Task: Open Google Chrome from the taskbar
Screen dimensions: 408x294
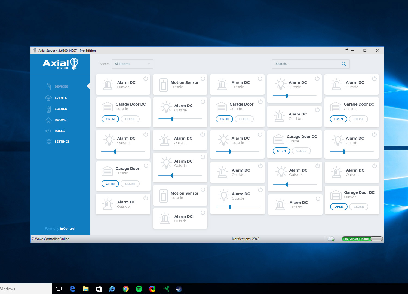Action: pyautogui.click(x=125, y=289)
